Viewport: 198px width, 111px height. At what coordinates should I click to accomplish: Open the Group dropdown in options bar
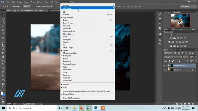27,6
